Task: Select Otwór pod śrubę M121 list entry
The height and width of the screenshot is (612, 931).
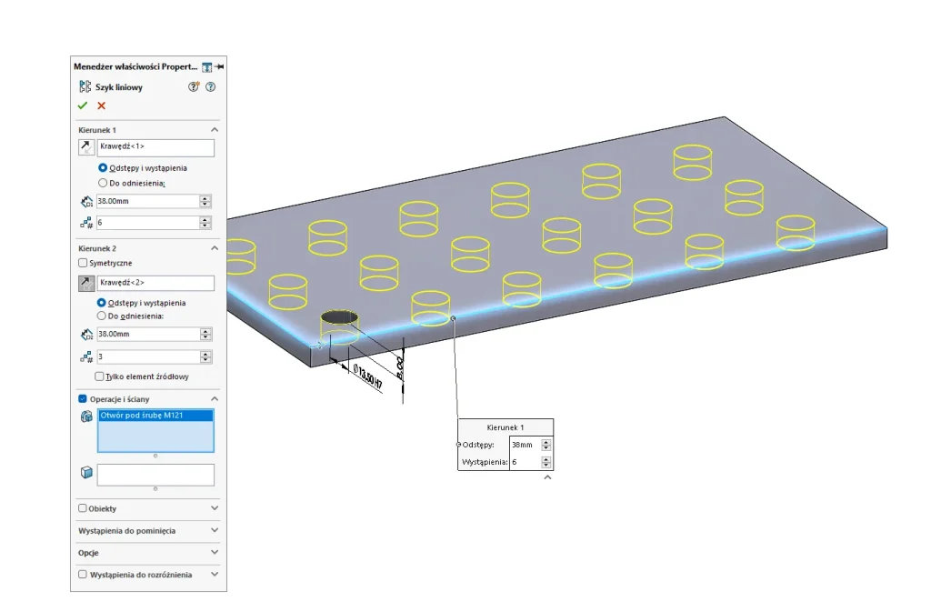Action: 155,416
